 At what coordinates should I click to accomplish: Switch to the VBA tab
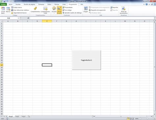pos(82,4)
